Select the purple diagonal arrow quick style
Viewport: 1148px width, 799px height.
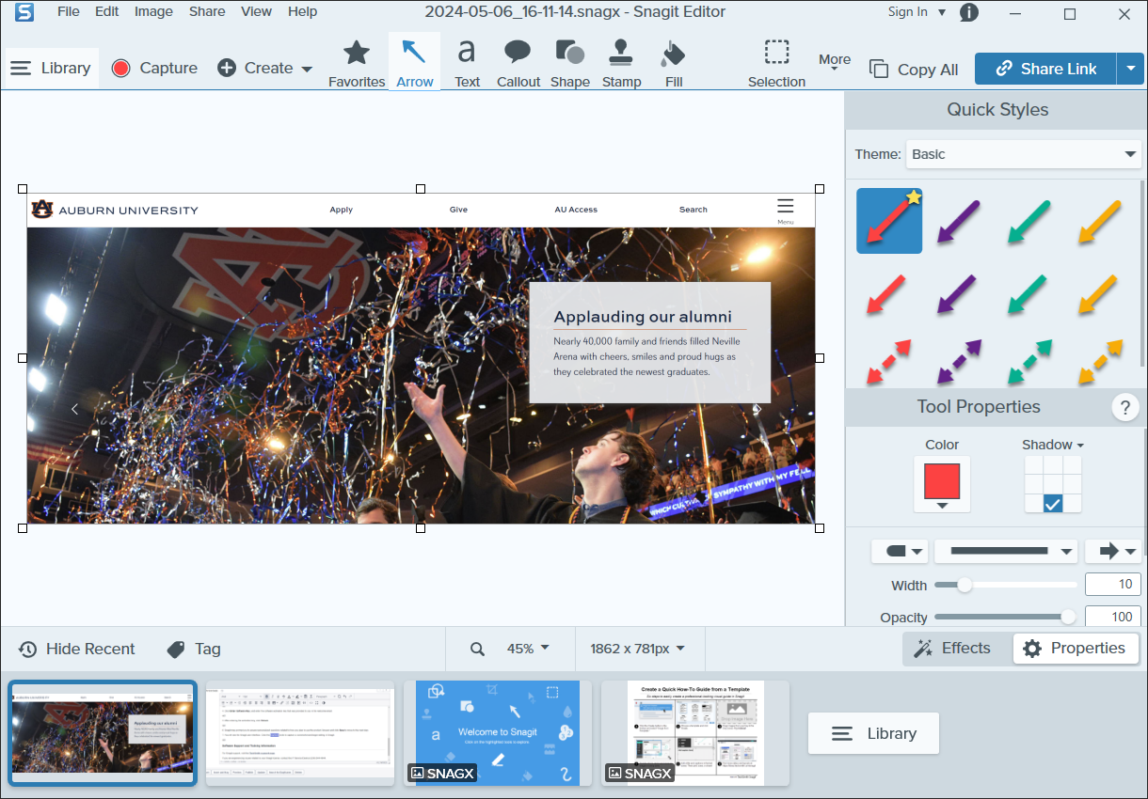coord(957,220)
